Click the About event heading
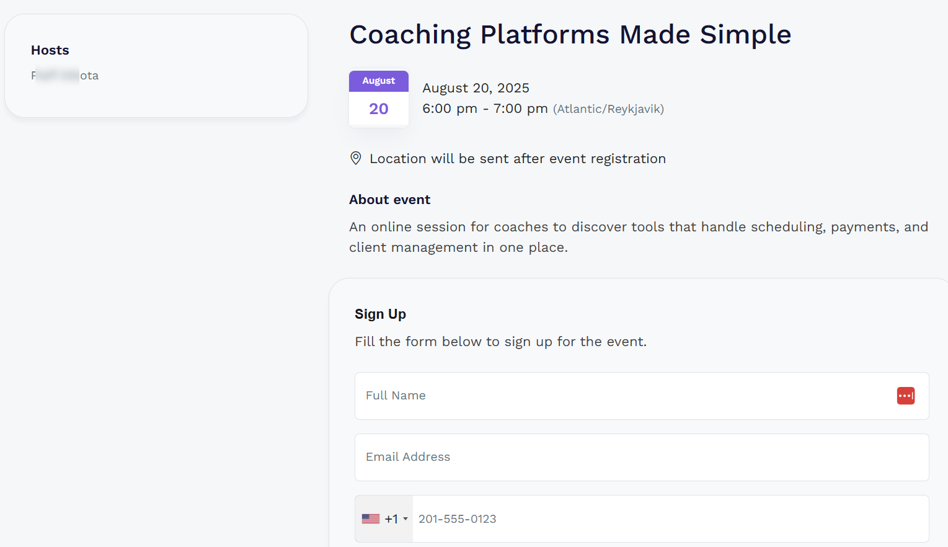 click(x=389, y=199)
